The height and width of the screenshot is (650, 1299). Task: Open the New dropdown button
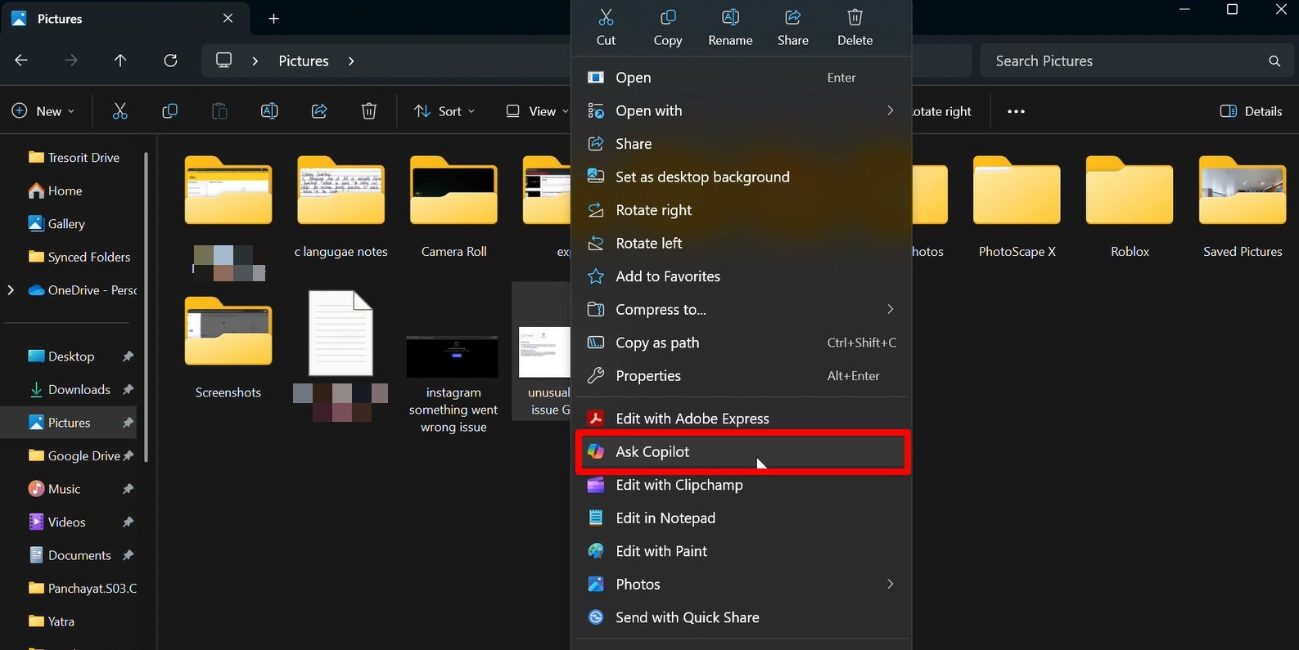43,111
